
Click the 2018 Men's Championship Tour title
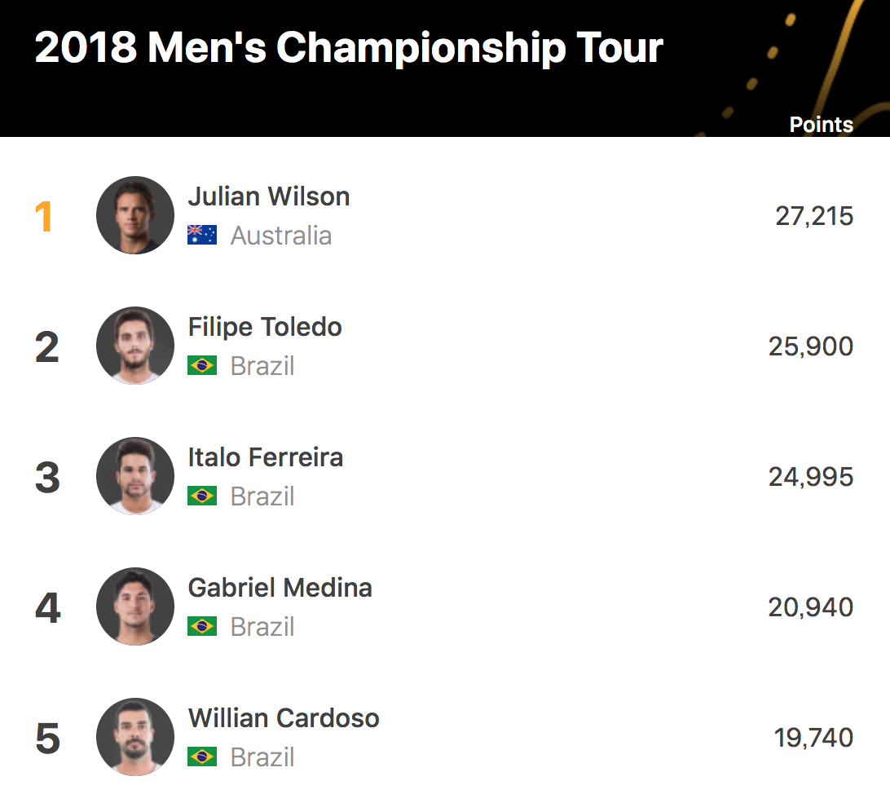point(349,49)
